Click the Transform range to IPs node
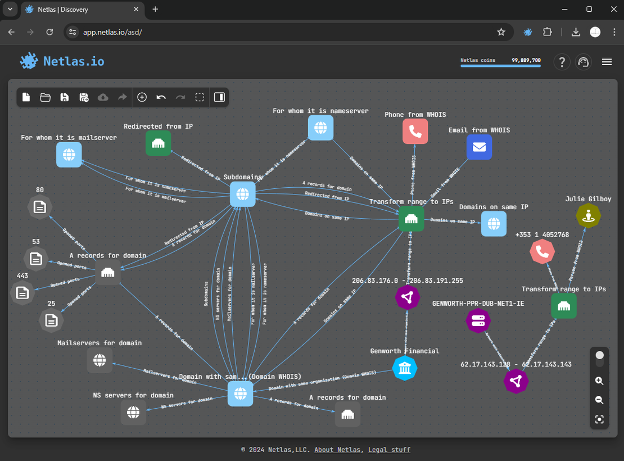This screenshot has height=461, width=624. coord(411,219)
